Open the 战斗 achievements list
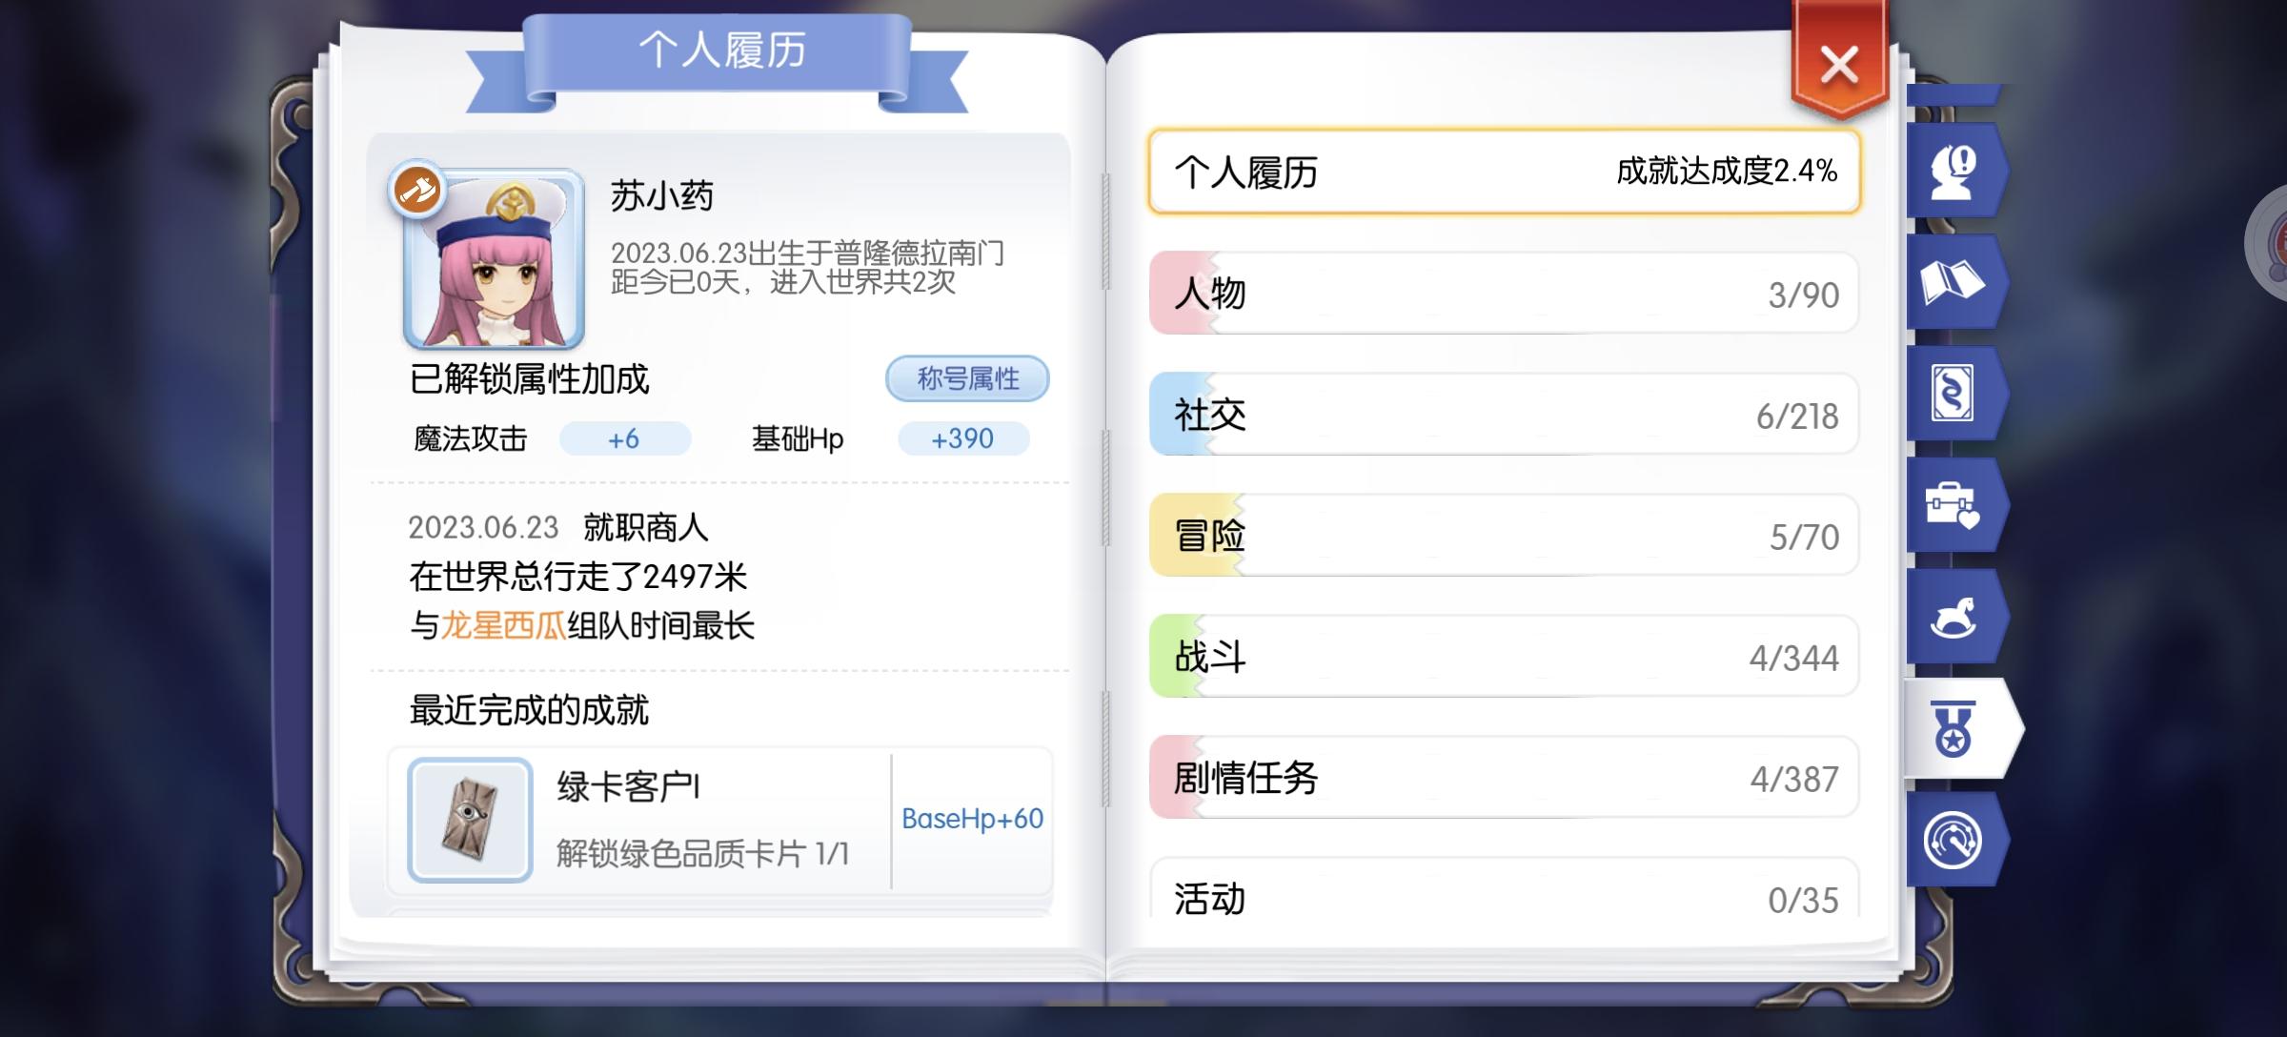Screen dimensions: 2287x1037 [x=1504, y=657]
